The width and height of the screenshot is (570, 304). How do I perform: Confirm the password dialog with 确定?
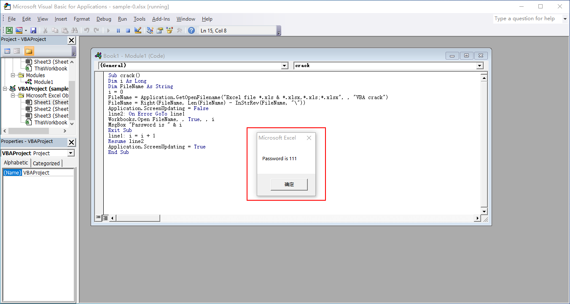289,185
